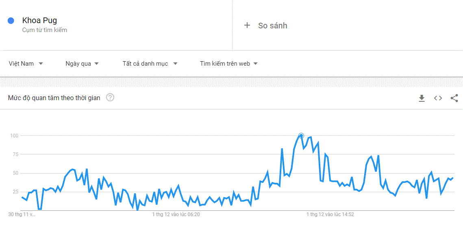Click the rightmost endpoint of the trend line
Screen dimensions: 463x225
[x=453, y=178]
